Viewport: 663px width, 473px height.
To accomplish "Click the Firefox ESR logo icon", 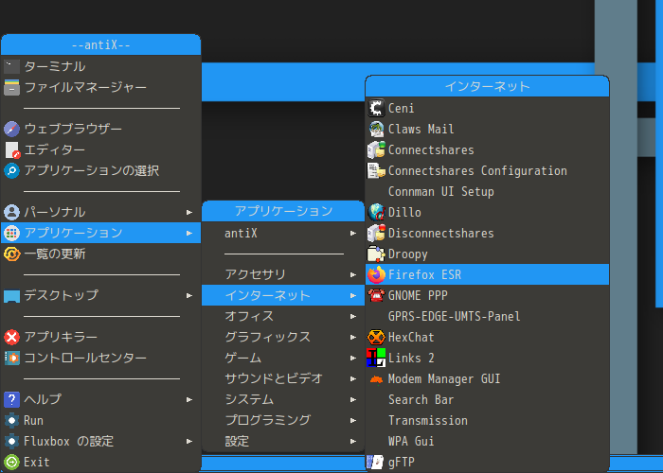I will 376,274.
